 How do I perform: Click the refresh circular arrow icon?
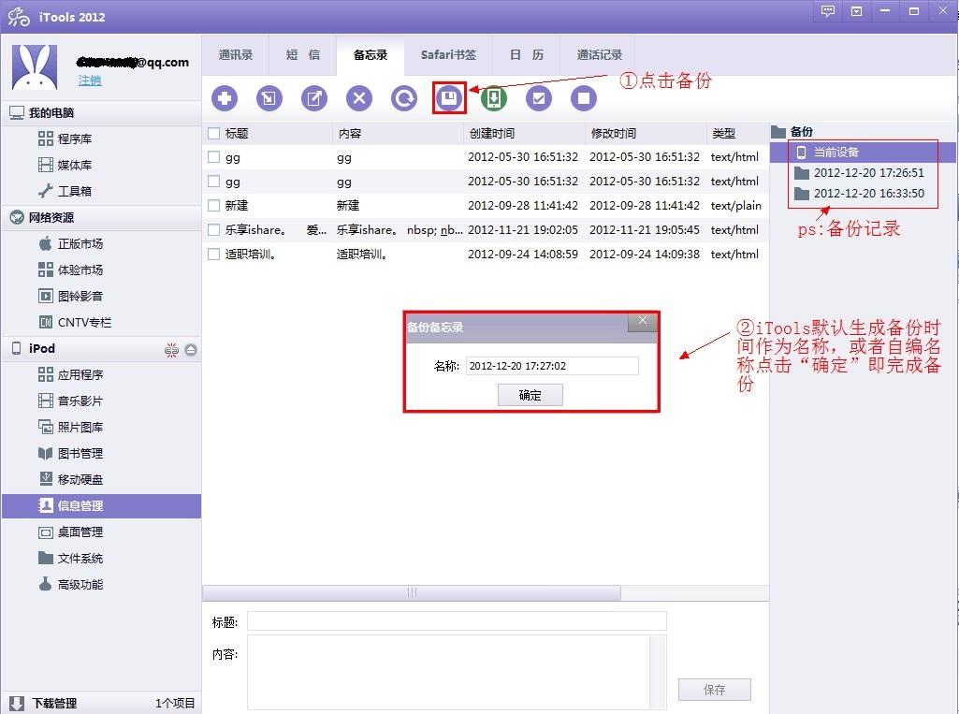tap(404, 98)
